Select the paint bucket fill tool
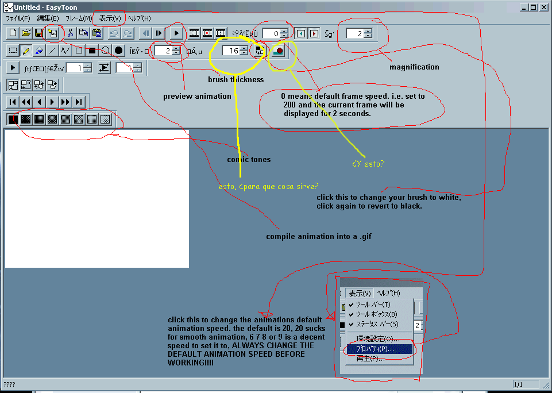 [x=38, y=51]
